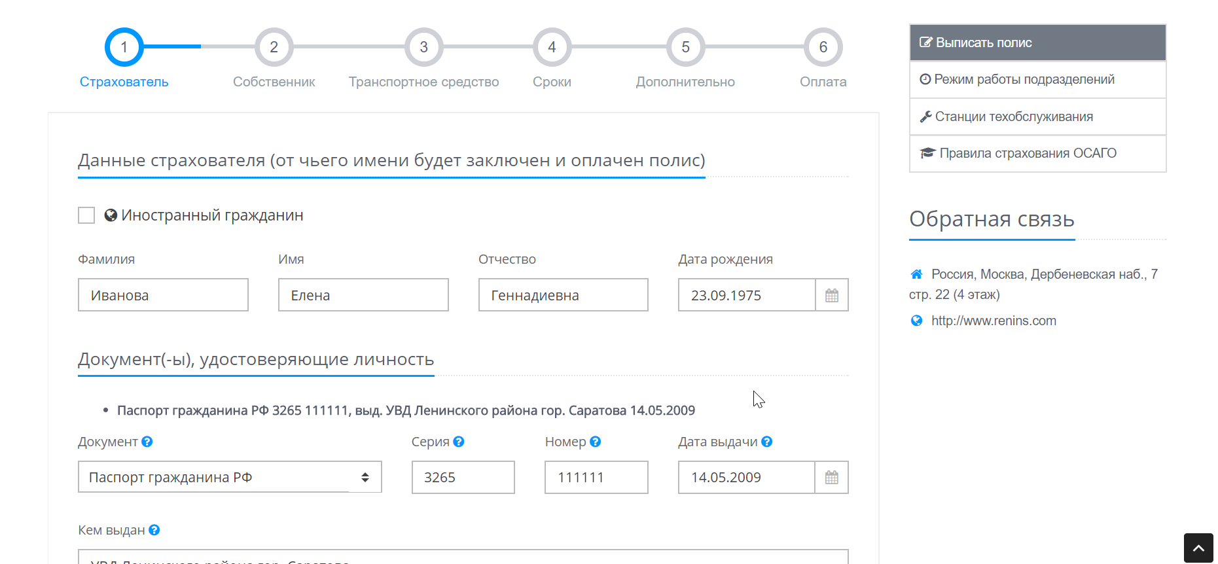Click the help icon next to Дата выдачи
Screen dimensions: 1218x564
[767, 442]
